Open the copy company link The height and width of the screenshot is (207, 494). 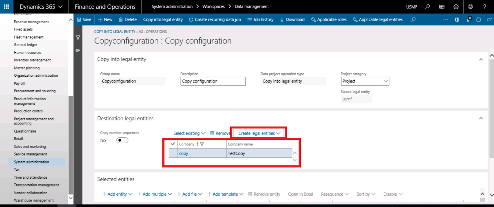pos(183,153)
